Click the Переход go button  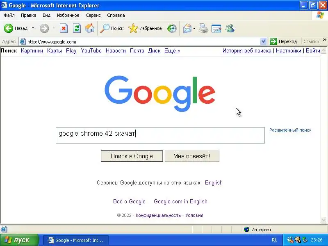tap(283, 41)
